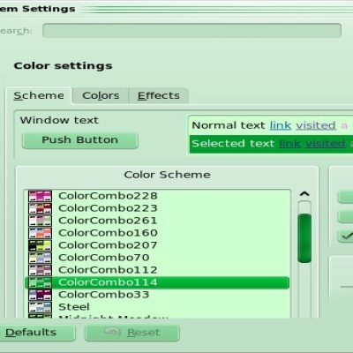The height and width of the screenshot is (353, 353).
Task: Select ColorCombo160 scheme name
Action: coord(108,233)
